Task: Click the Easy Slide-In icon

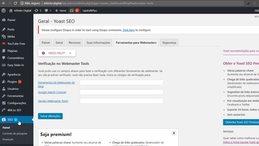Action: [4, 65]
